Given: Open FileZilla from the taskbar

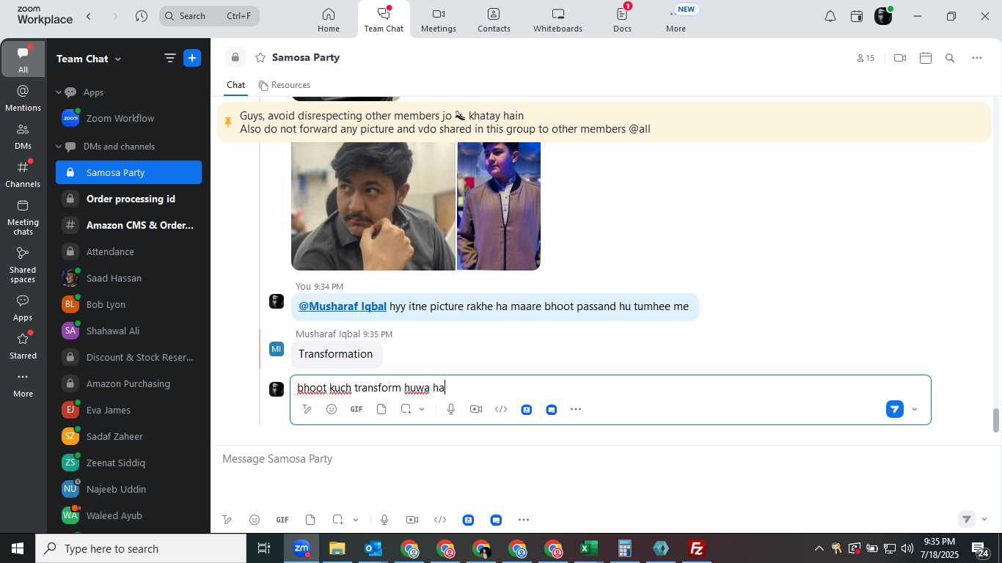Looking at the screenshot, I should click(696, 548).
